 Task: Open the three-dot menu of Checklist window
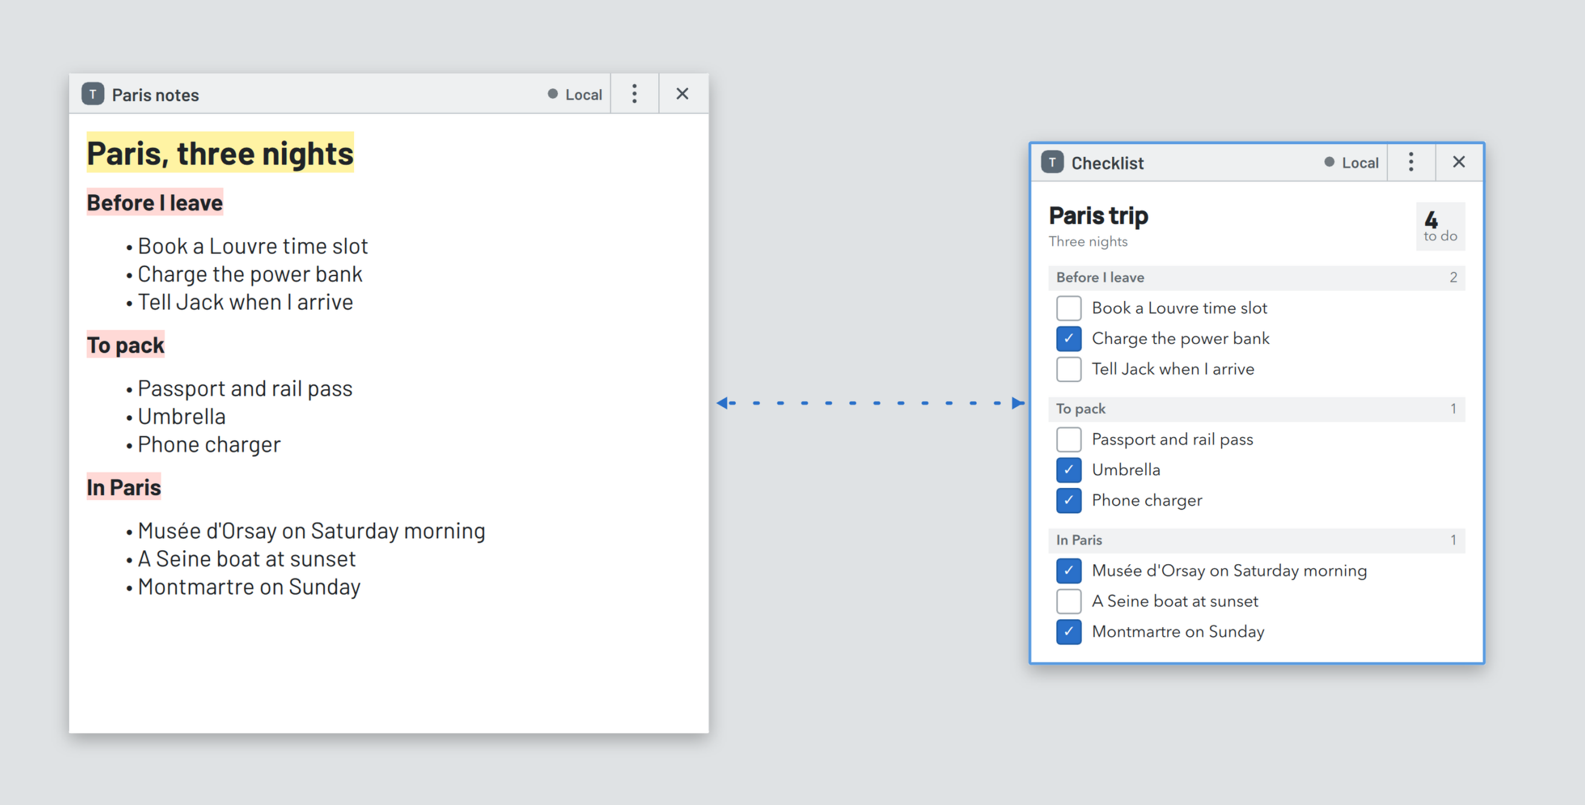1411,162
